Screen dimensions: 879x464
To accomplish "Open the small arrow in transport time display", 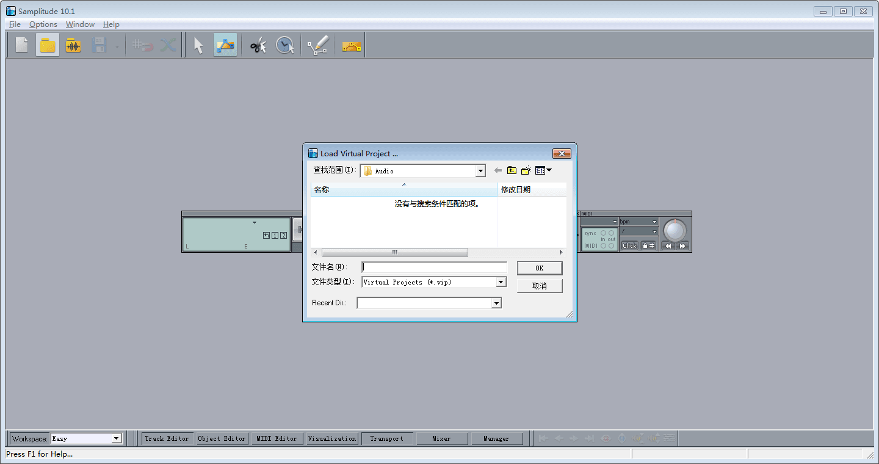I will [255, 222].
